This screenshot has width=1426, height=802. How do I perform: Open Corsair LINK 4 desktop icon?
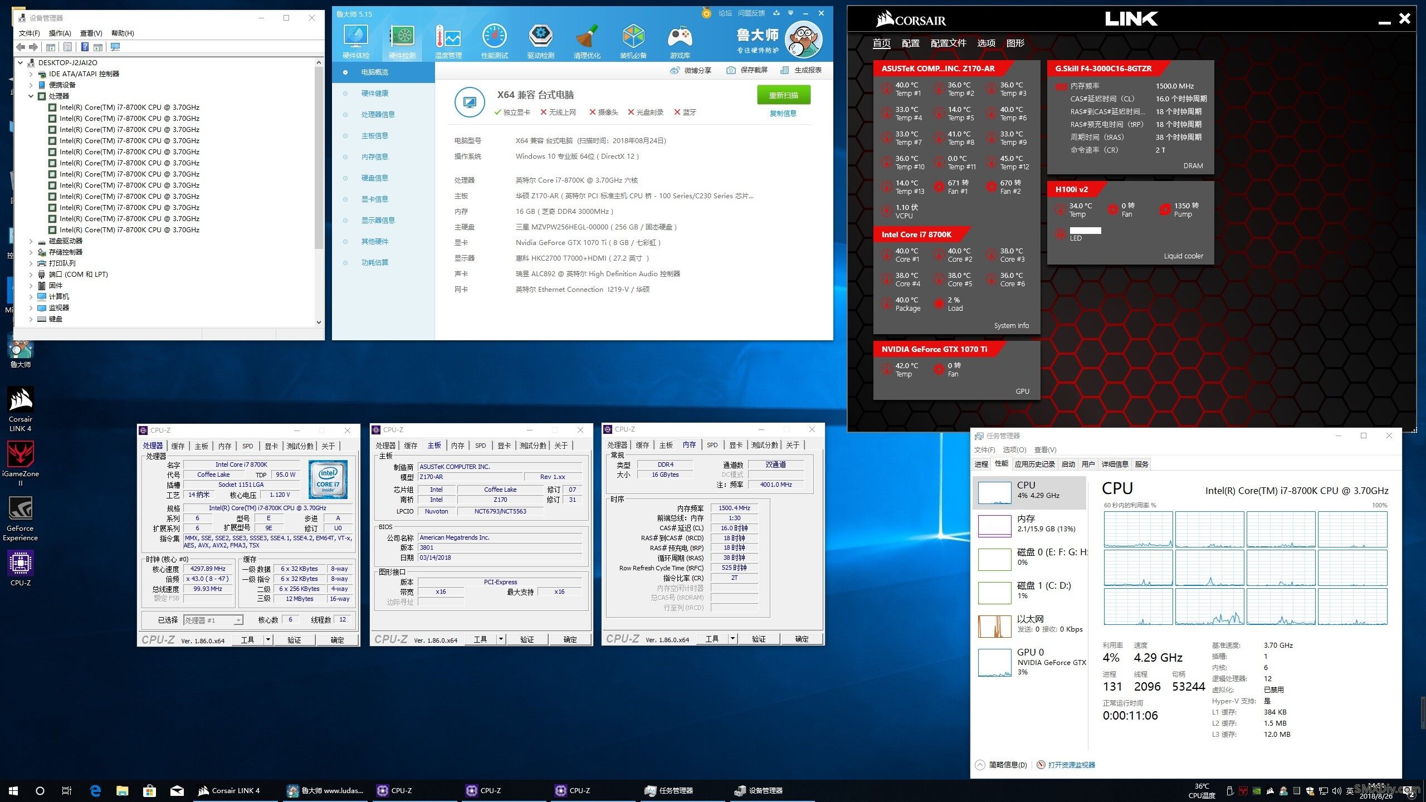(21, 409)
